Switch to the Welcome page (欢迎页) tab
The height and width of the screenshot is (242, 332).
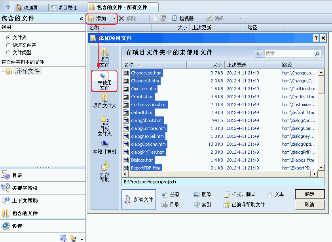tap(27, 8)
